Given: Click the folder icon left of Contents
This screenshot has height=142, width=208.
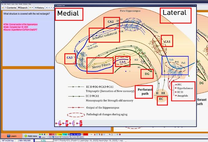Looking at the screenshot, I should (3, 8).
